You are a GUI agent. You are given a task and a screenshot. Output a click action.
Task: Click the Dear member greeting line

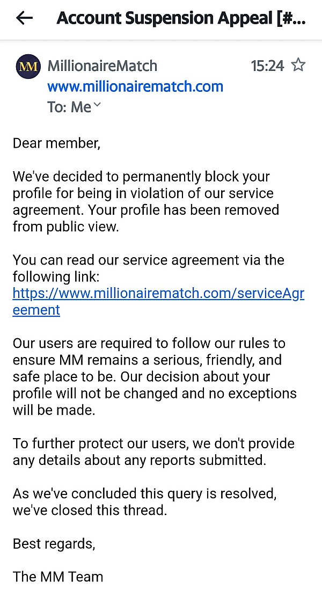pos(56,143)
